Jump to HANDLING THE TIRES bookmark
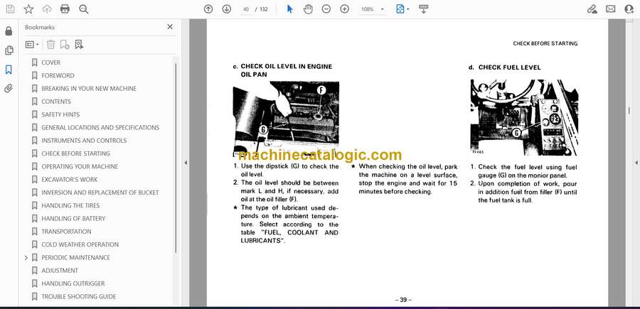640x309 pixels. coord(70,205)
